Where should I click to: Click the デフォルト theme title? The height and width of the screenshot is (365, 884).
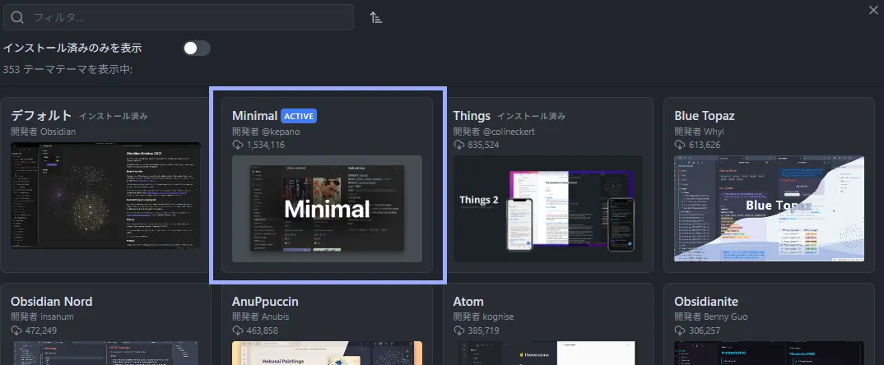pyautogui.click(x=41, y=115)
